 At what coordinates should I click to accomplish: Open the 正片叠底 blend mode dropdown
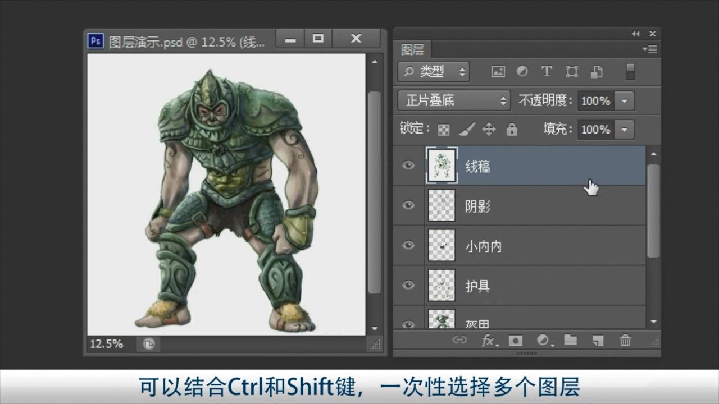pyautogui.click(x=454, y=101)
